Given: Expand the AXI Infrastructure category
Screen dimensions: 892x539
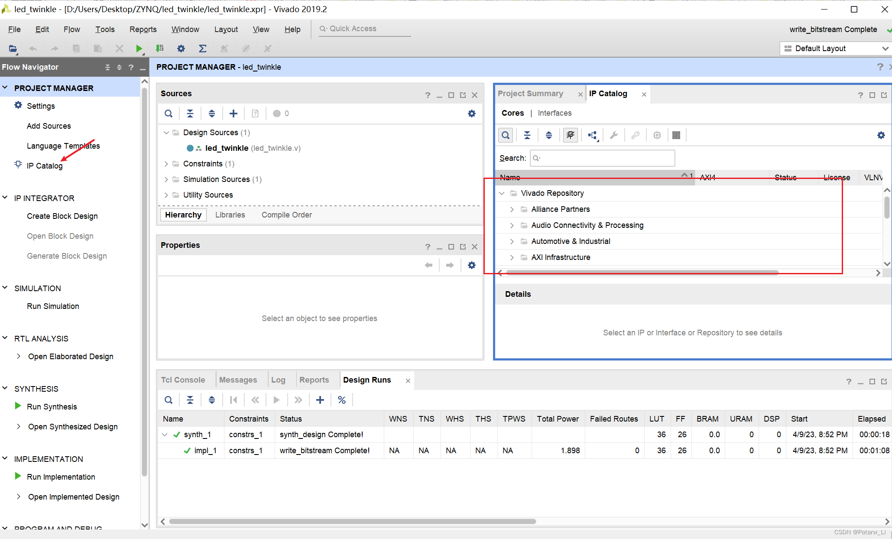Looking at the screenshot, I should tap(512, 257).
